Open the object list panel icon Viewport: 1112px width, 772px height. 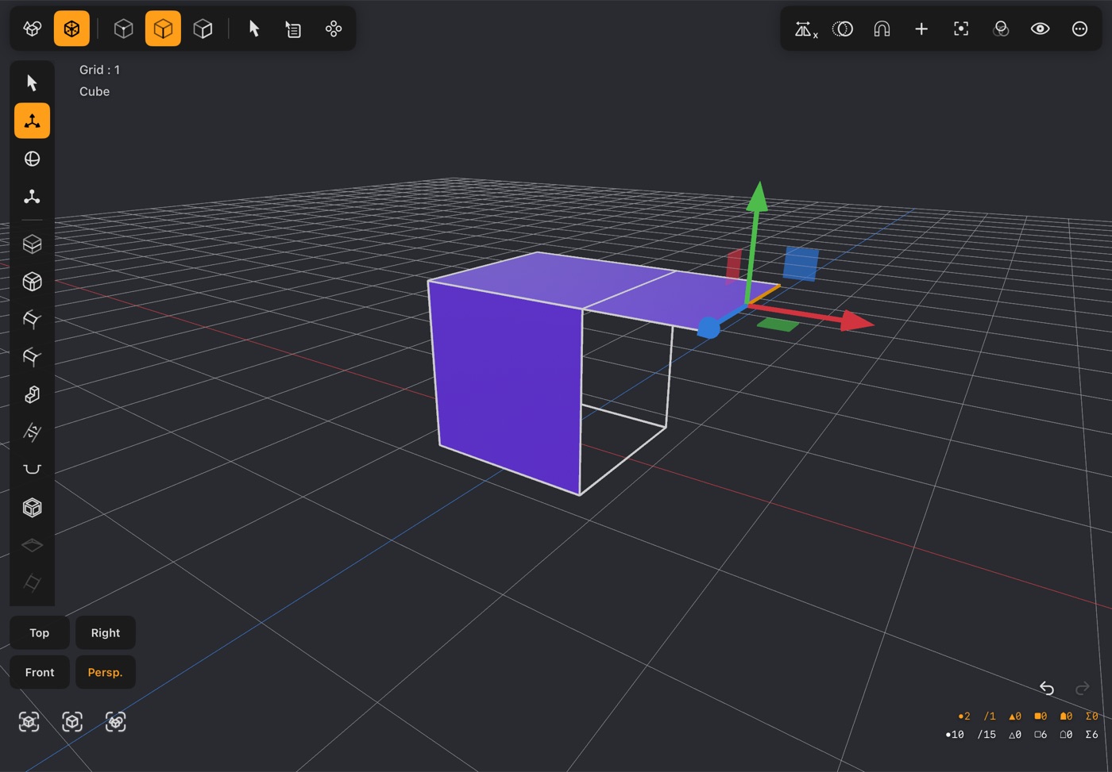(x=294, y=29)
